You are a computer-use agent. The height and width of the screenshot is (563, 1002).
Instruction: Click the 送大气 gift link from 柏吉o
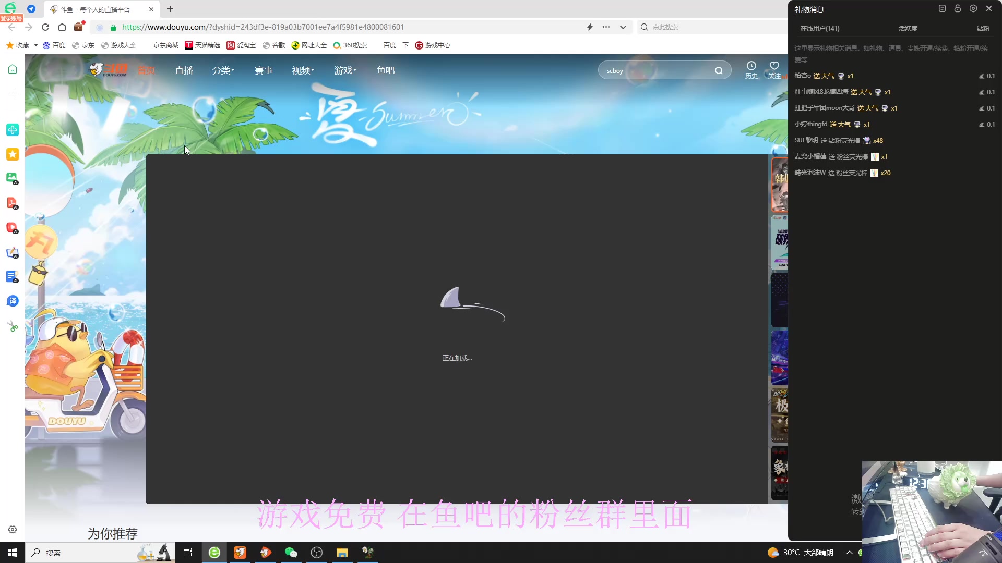tap(824, 76)
